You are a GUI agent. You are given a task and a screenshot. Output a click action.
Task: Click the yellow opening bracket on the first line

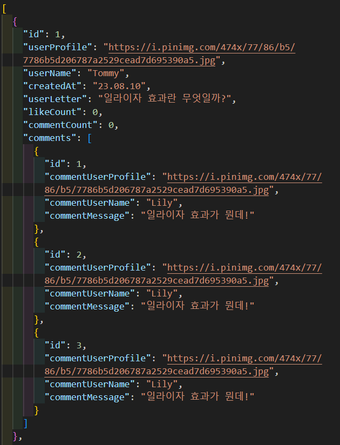tap(4, 9)
